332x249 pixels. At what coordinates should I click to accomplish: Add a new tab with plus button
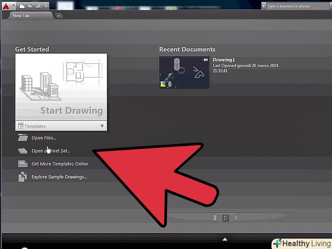click(59, 16)
